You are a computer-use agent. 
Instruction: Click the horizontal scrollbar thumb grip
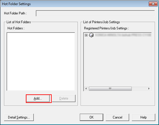click(110, 89)
